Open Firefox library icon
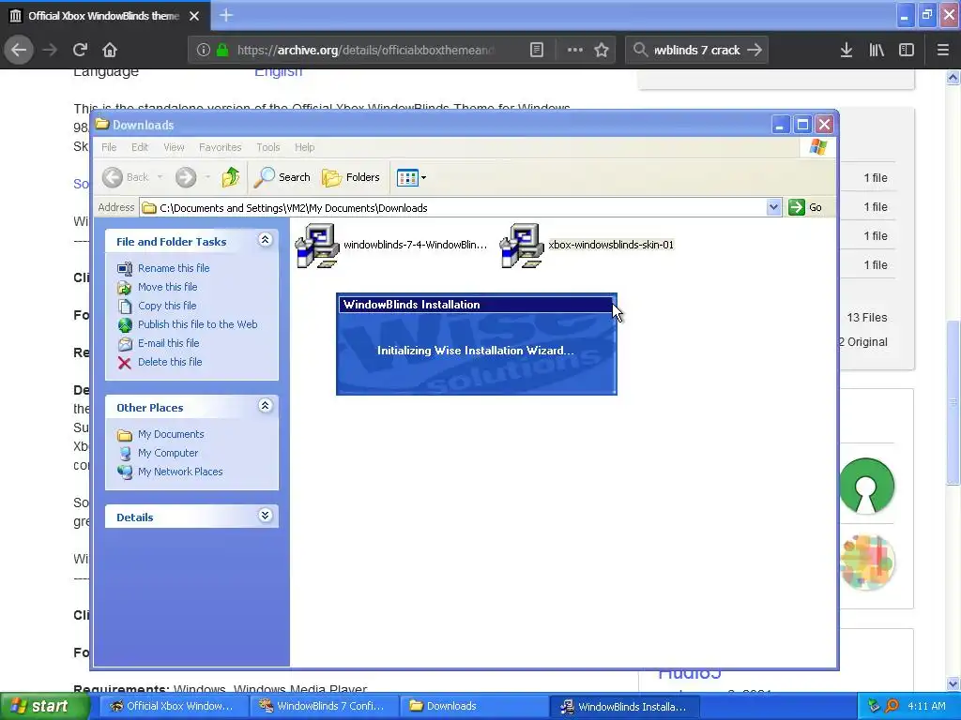The height and width of the screenshot is (720, 961). (877, 50)
